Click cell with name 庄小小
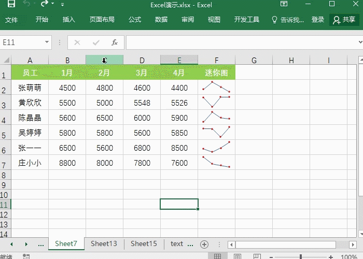Viewport: 363px width, 259px height. pyautogui.click(x=30, y=163)
